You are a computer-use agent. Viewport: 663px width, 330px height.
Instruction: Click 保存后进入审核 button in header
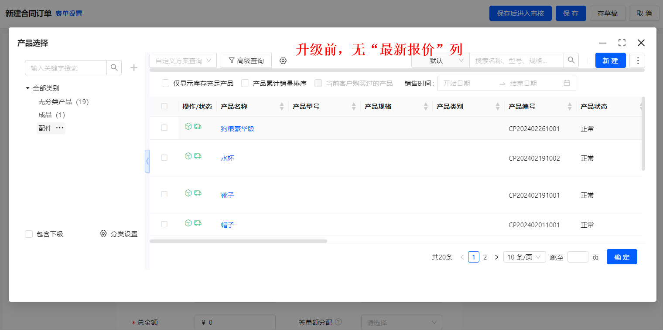pyautogui.click(x=520, y=13)
